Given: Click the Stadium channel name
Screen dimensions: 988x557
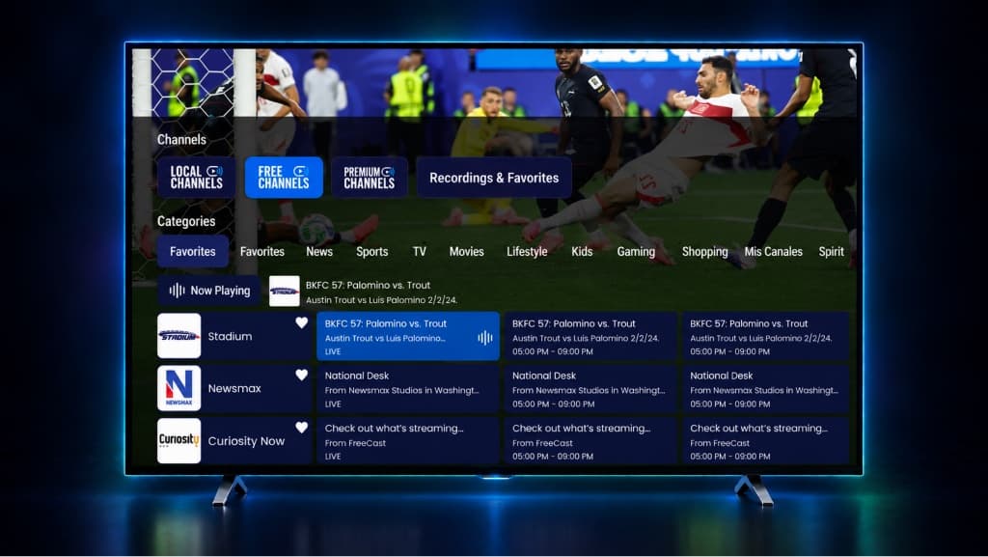Looking at the screenshot, I should tap(230, 337).
